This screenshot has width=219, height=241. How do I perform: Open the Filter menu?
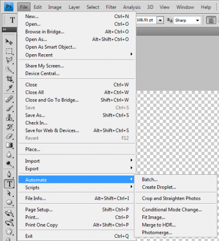pyautogui.click(x=111, y=7)
